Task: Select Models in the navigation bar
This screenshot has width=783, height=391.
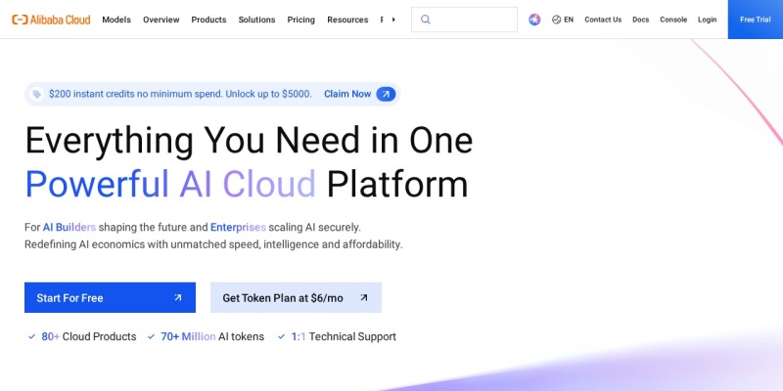Action: pyautogui.click(x=116, y=20)
